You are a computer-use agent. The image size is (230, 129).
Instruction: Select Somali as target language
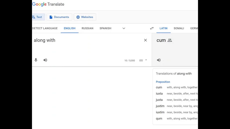179,28
